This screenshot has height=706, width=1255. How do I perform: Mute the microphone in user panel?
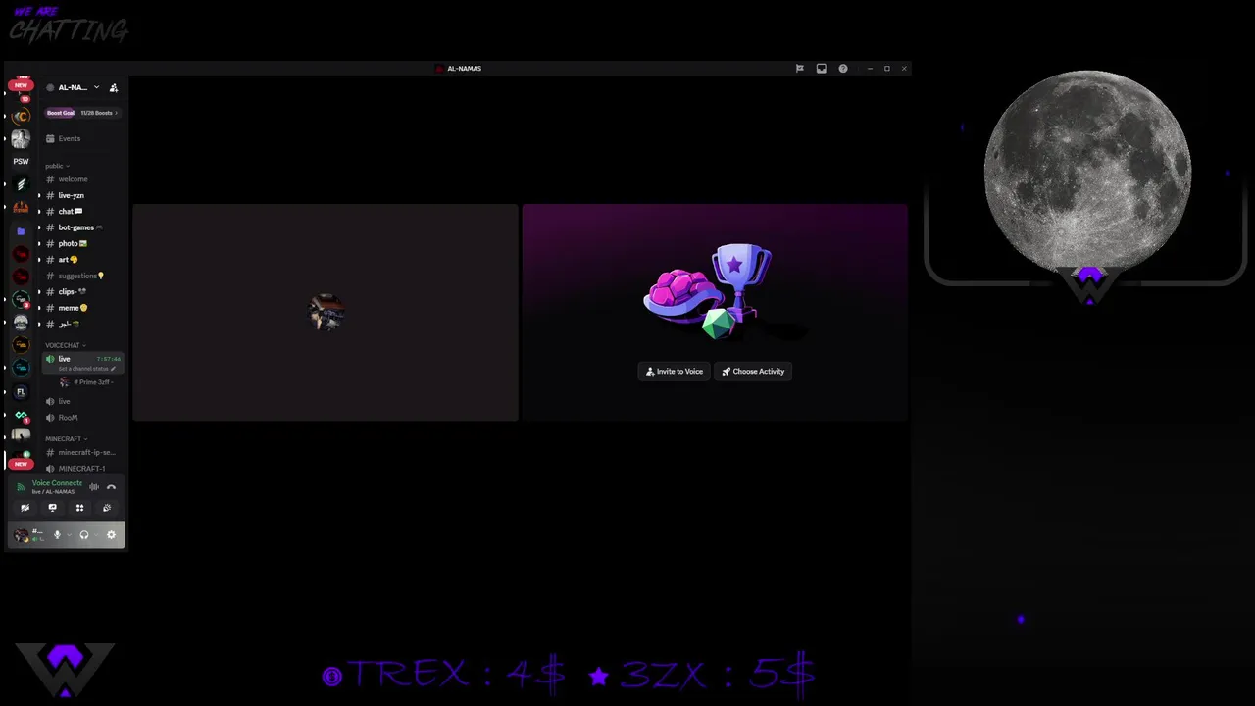pyautogui.click(x=57, y=535)
